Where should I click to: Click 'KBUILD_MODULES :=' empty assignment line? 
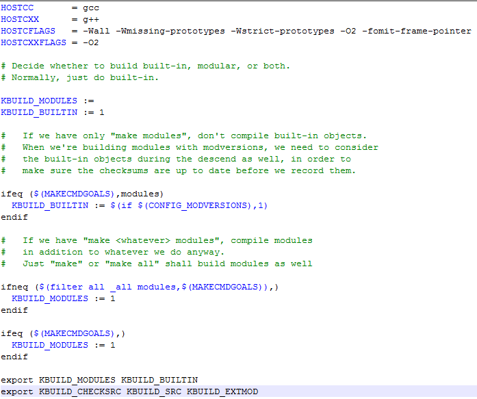coord(47,101)
